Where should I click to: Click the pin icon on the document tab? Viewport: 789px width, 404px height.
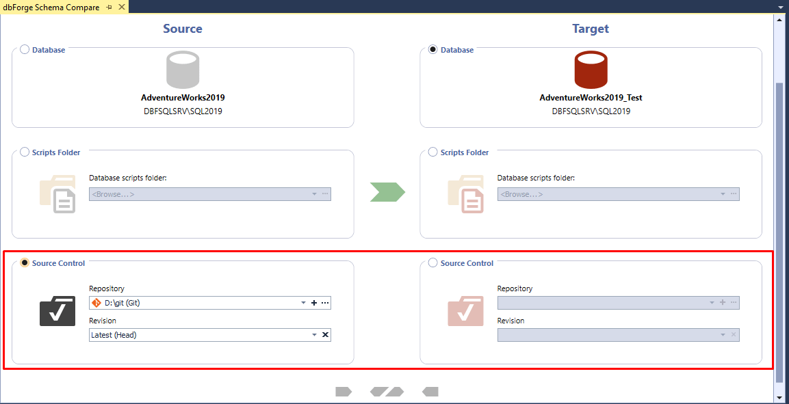coord(108,8)
